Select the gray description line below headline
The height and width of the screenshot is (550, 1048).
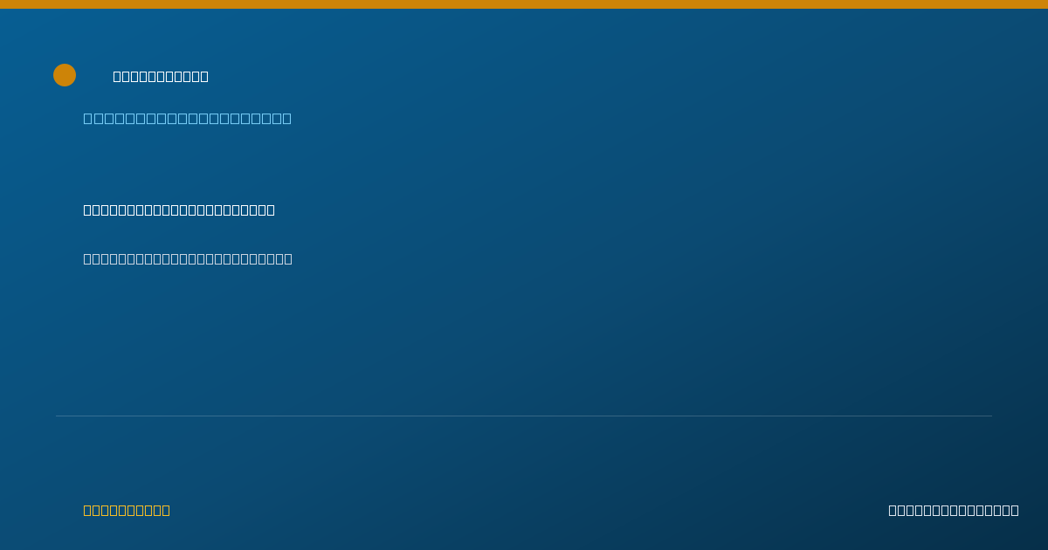pyautogui.click(x=188, y=258)
